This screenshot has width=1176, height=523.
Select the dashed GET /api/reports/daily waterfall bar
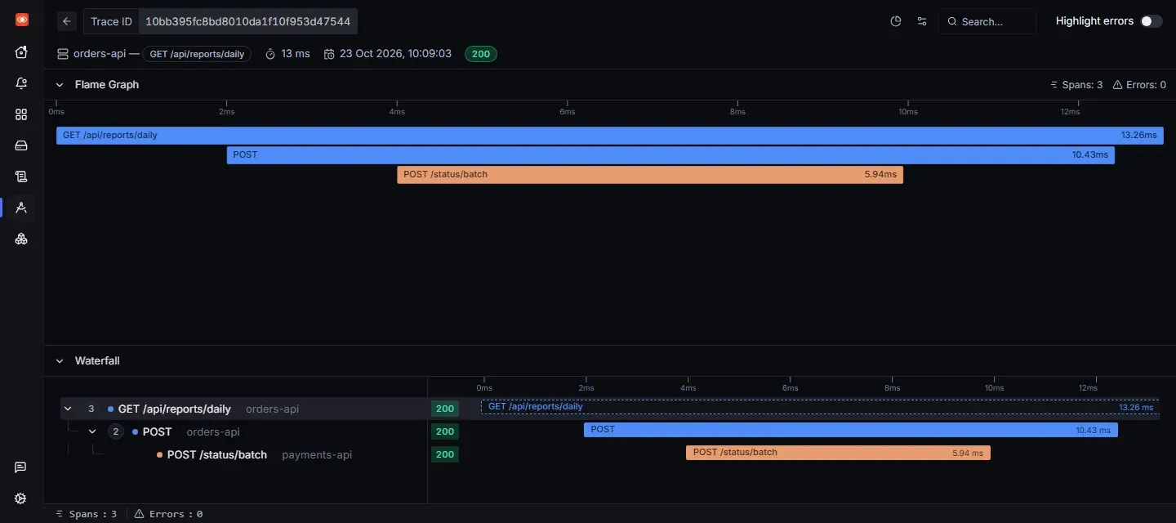(x=820, y=407)
